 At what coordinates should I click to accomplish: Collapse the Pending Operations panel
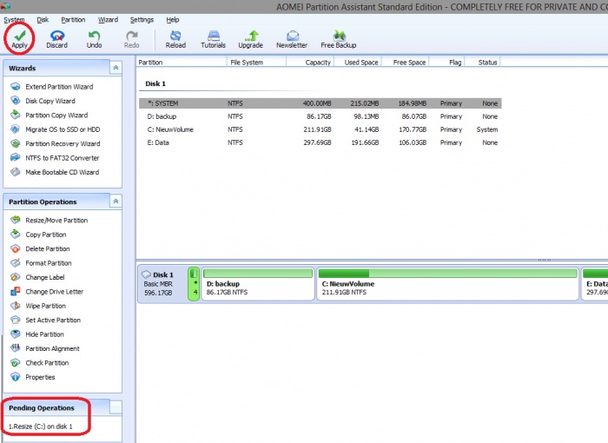tap(116, 407)
